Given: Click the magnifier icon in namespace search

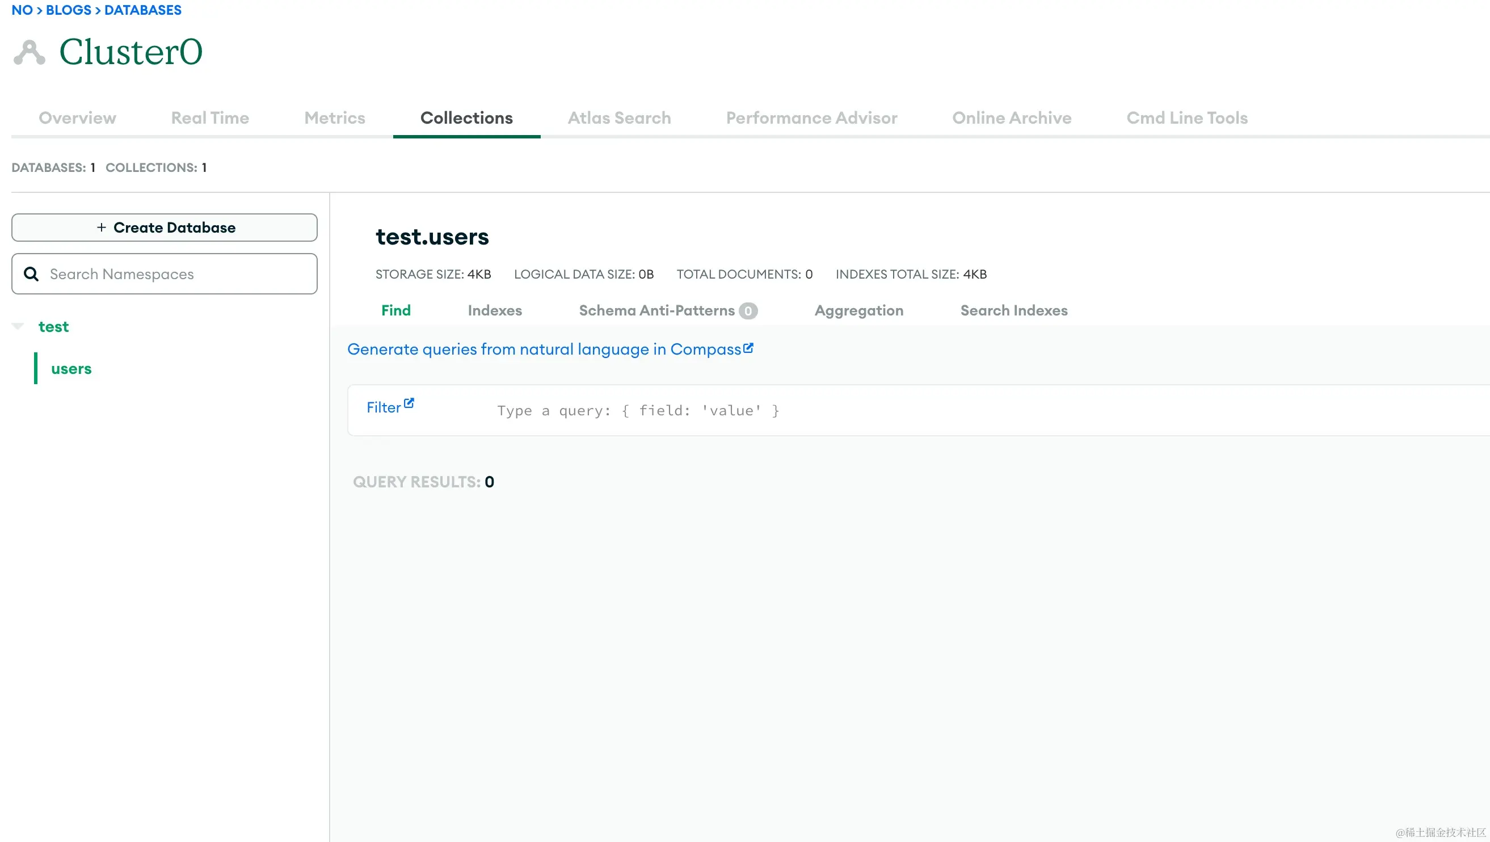Looking at the screenshot, I should coord(31,274).
